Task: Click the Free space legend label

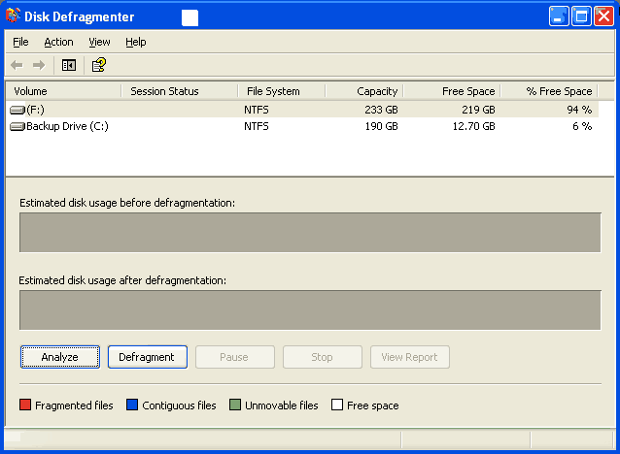Action: tap(373, 405)
